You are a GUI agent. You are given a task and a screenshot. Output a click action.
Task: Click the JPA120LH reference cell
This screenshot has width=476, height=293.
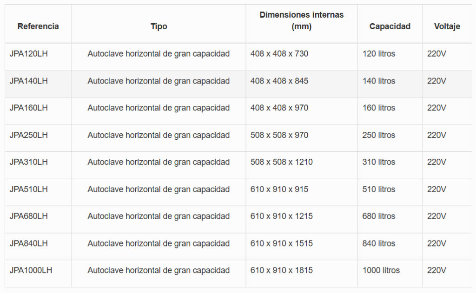[x=29, y=54]
